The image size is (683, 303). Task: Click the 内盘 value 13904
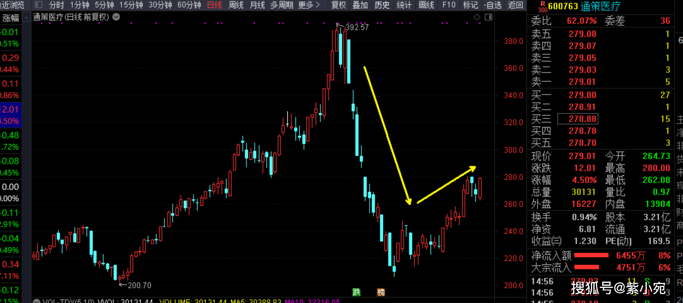pyautogui.click(x=658, y=204)
